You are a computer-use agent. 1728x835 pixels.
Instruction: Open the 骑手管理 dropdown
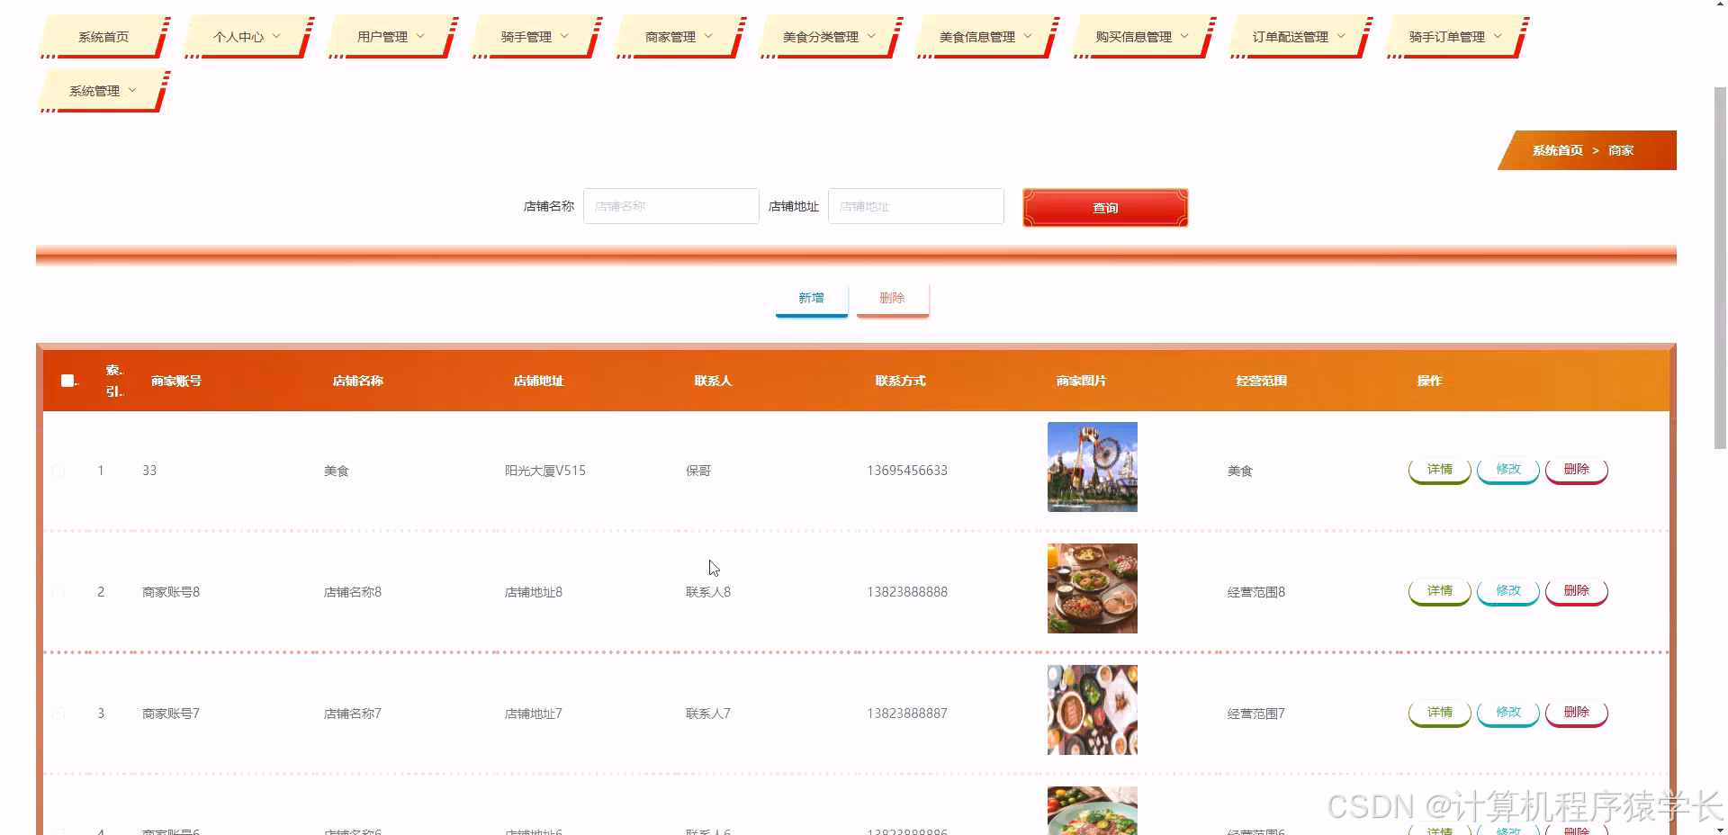533,37
